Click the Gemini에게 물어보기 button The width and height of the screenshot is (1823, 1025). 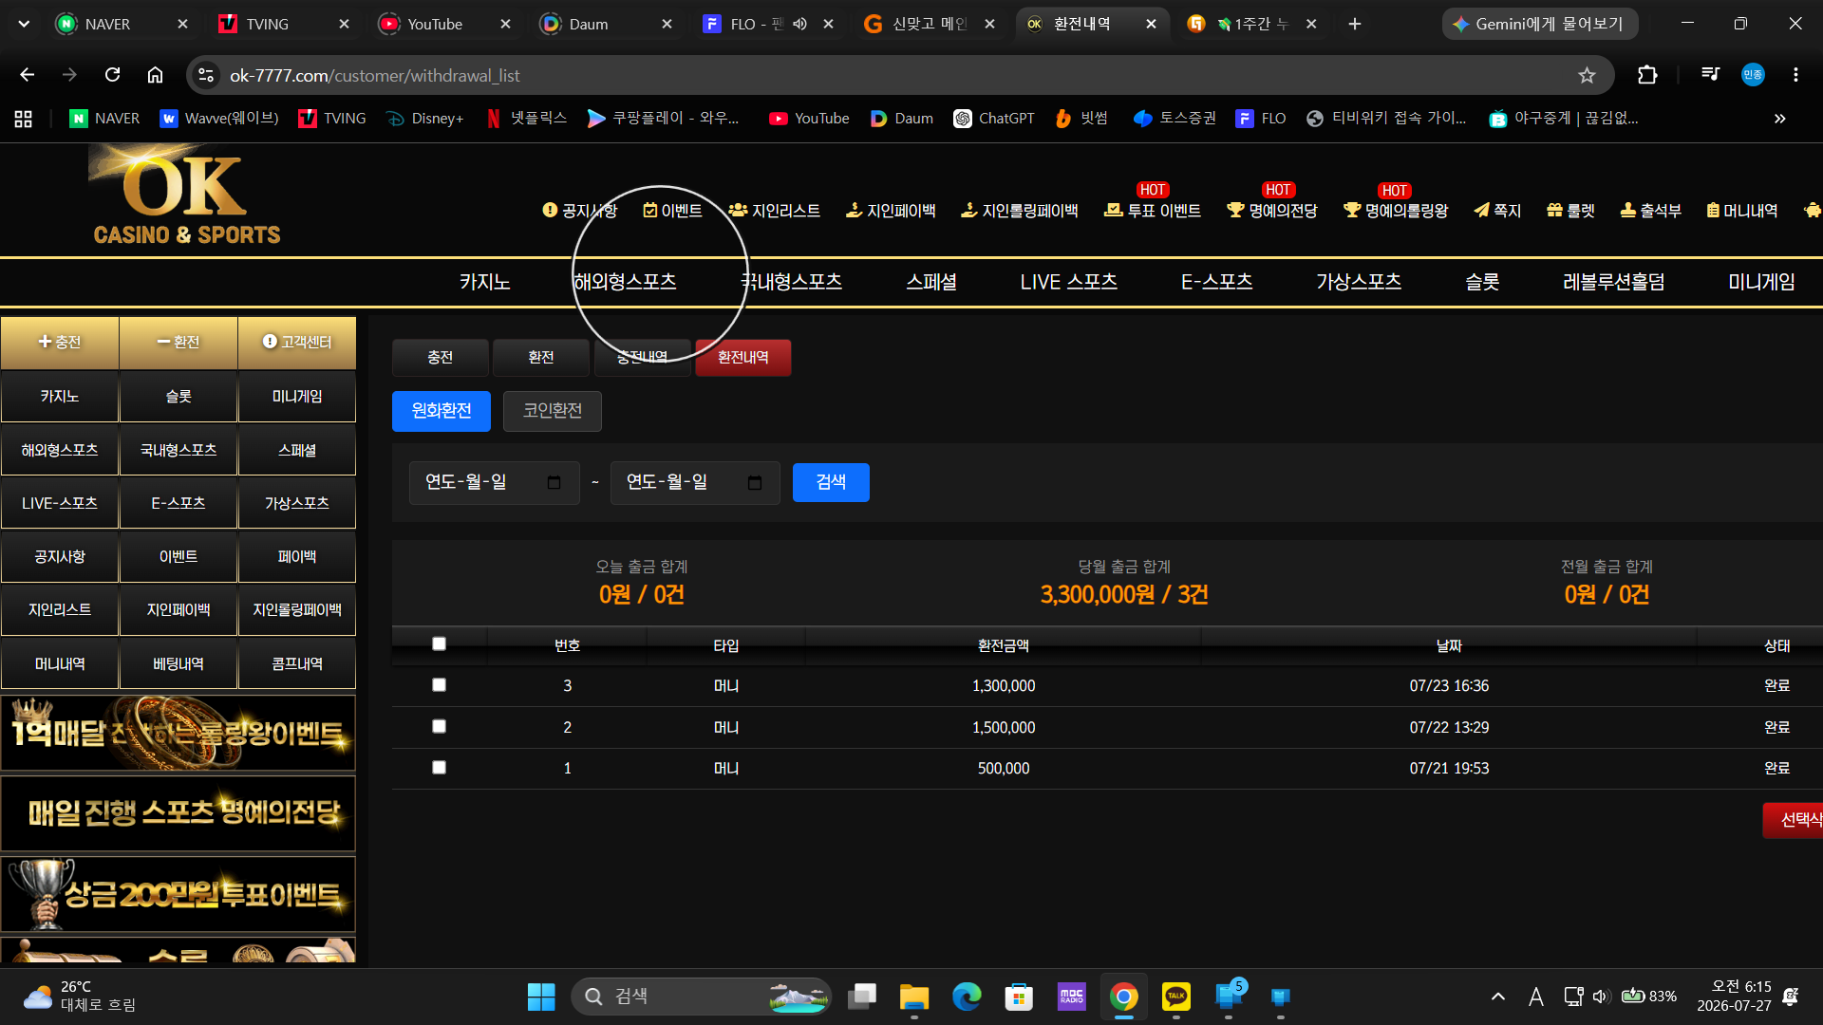click(x=1540, y=24)
